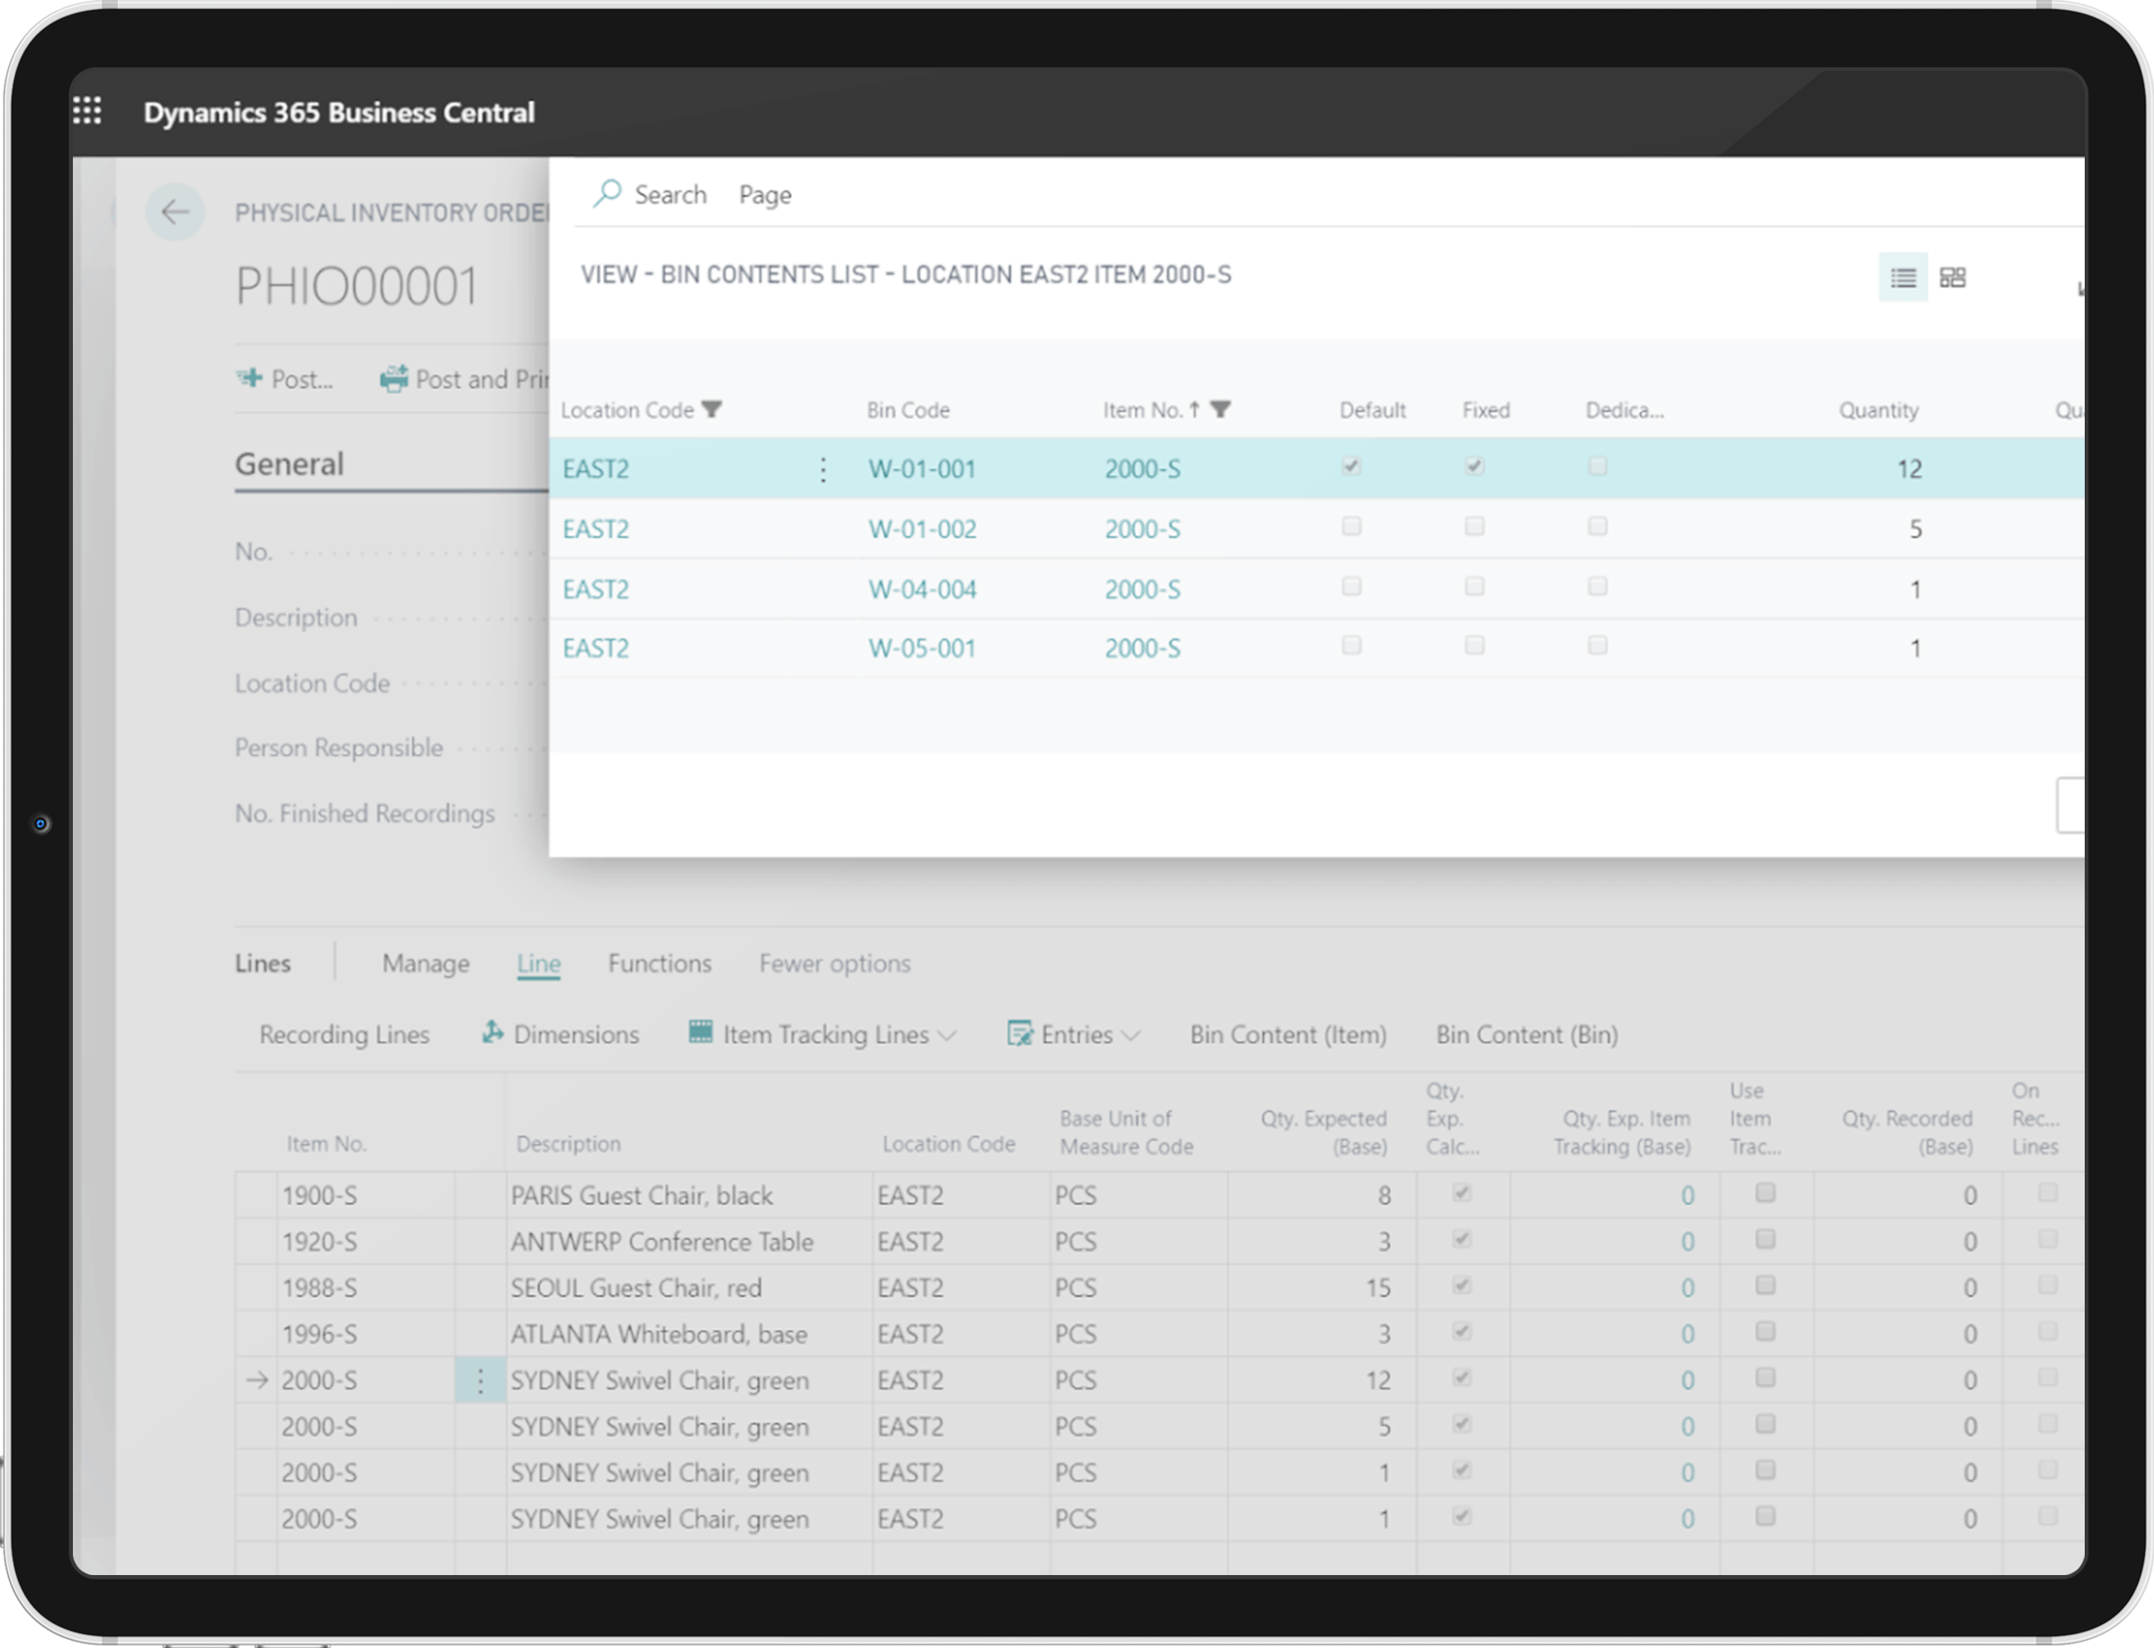Toggle Use Item Tracking for 1988-S line

tap(1764, 1284)
